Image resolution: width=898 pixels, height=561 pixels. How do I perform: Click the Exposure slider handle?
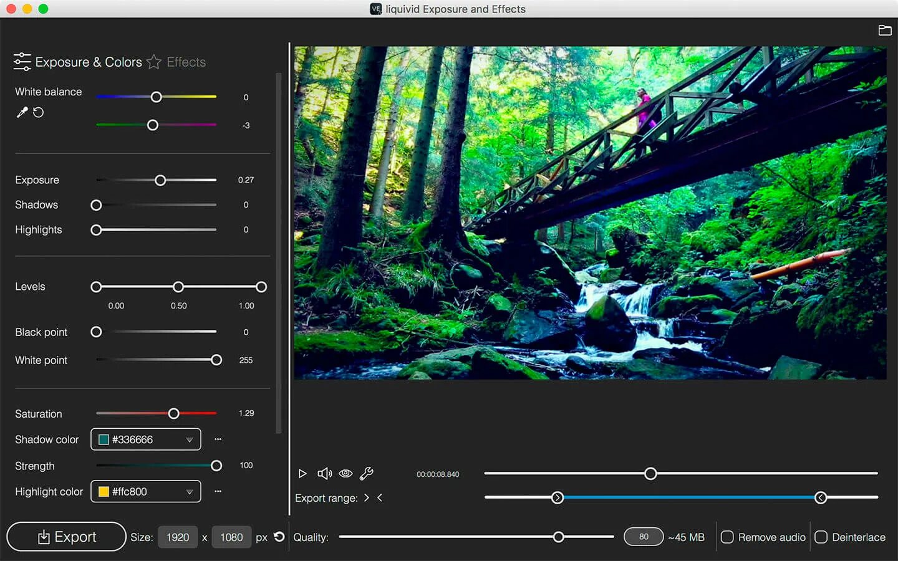[x=160, y=180]
